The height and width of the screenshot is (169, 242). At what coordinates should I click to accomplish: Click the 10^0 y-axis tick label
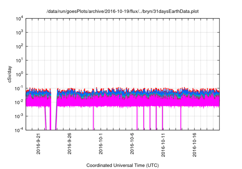point(19,74)
